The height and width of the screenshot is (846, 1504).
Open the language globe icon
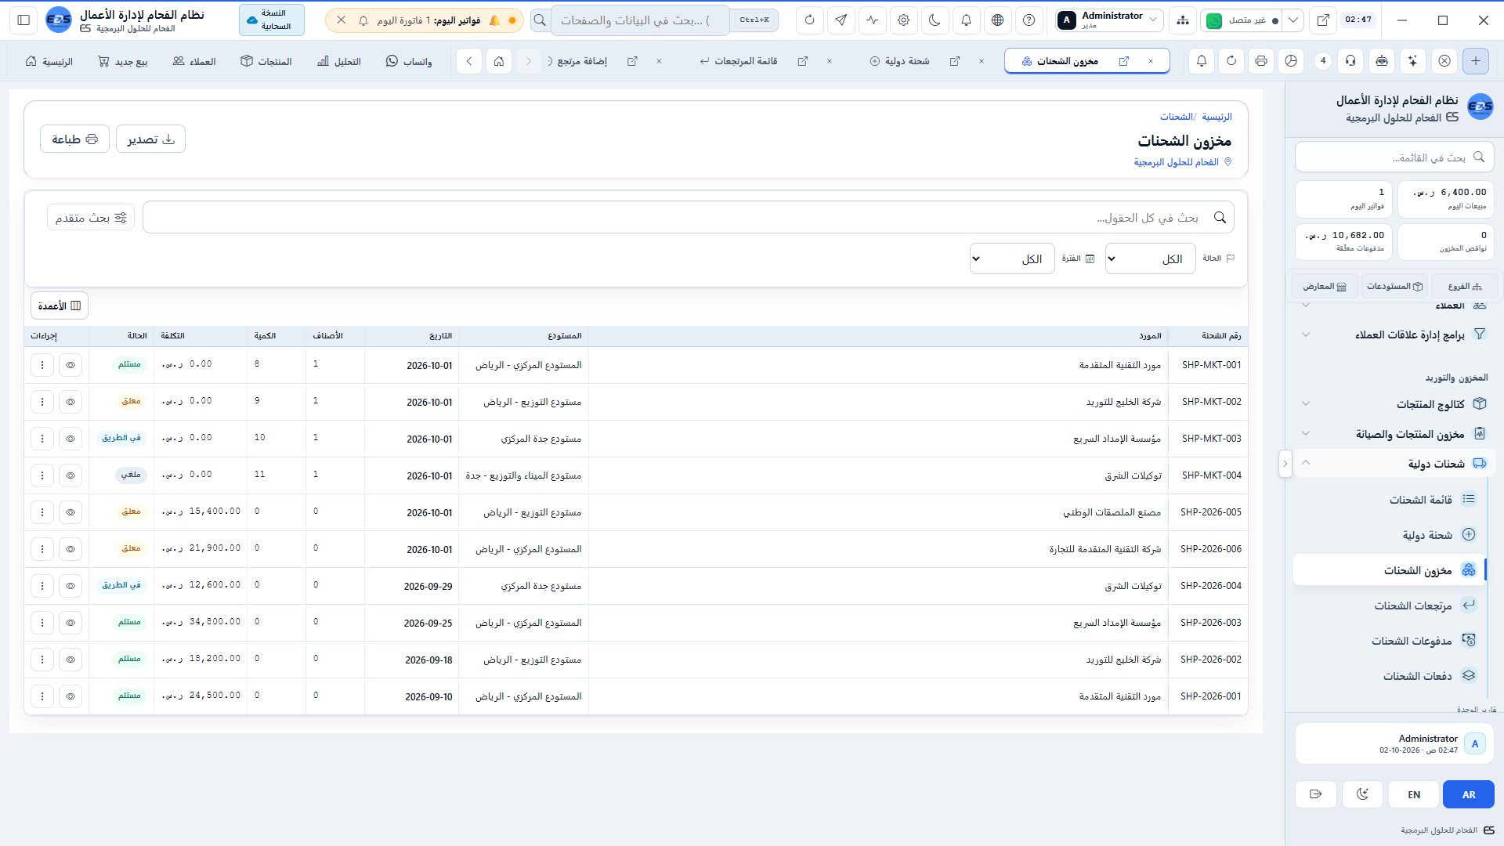[997, 20]
